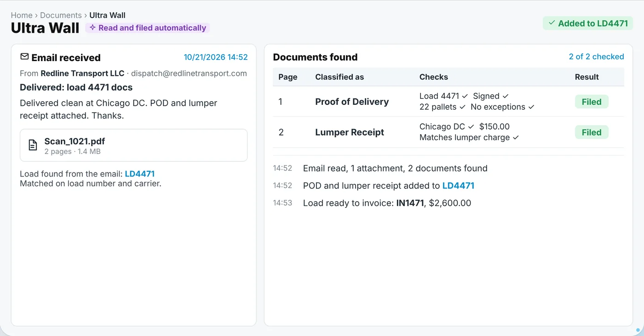Select the Lumper Receipt classification
Screen dimensions: 644x336
pyautogui.click(x=350, y=132)
